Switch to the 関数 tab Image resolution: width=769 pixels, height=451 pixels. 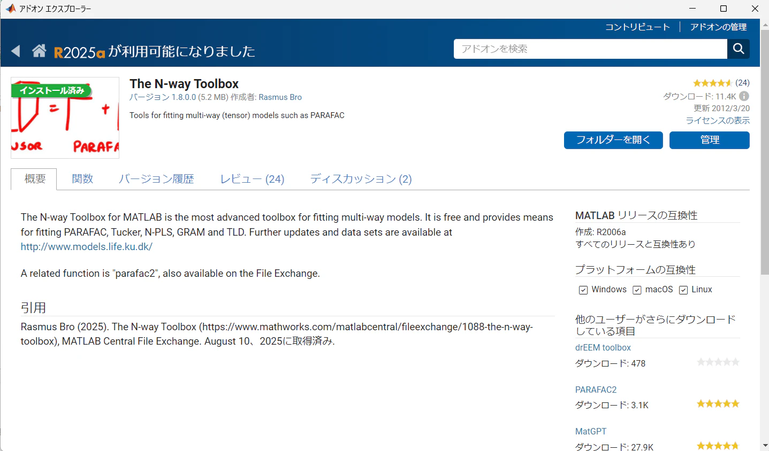point(82,179)
